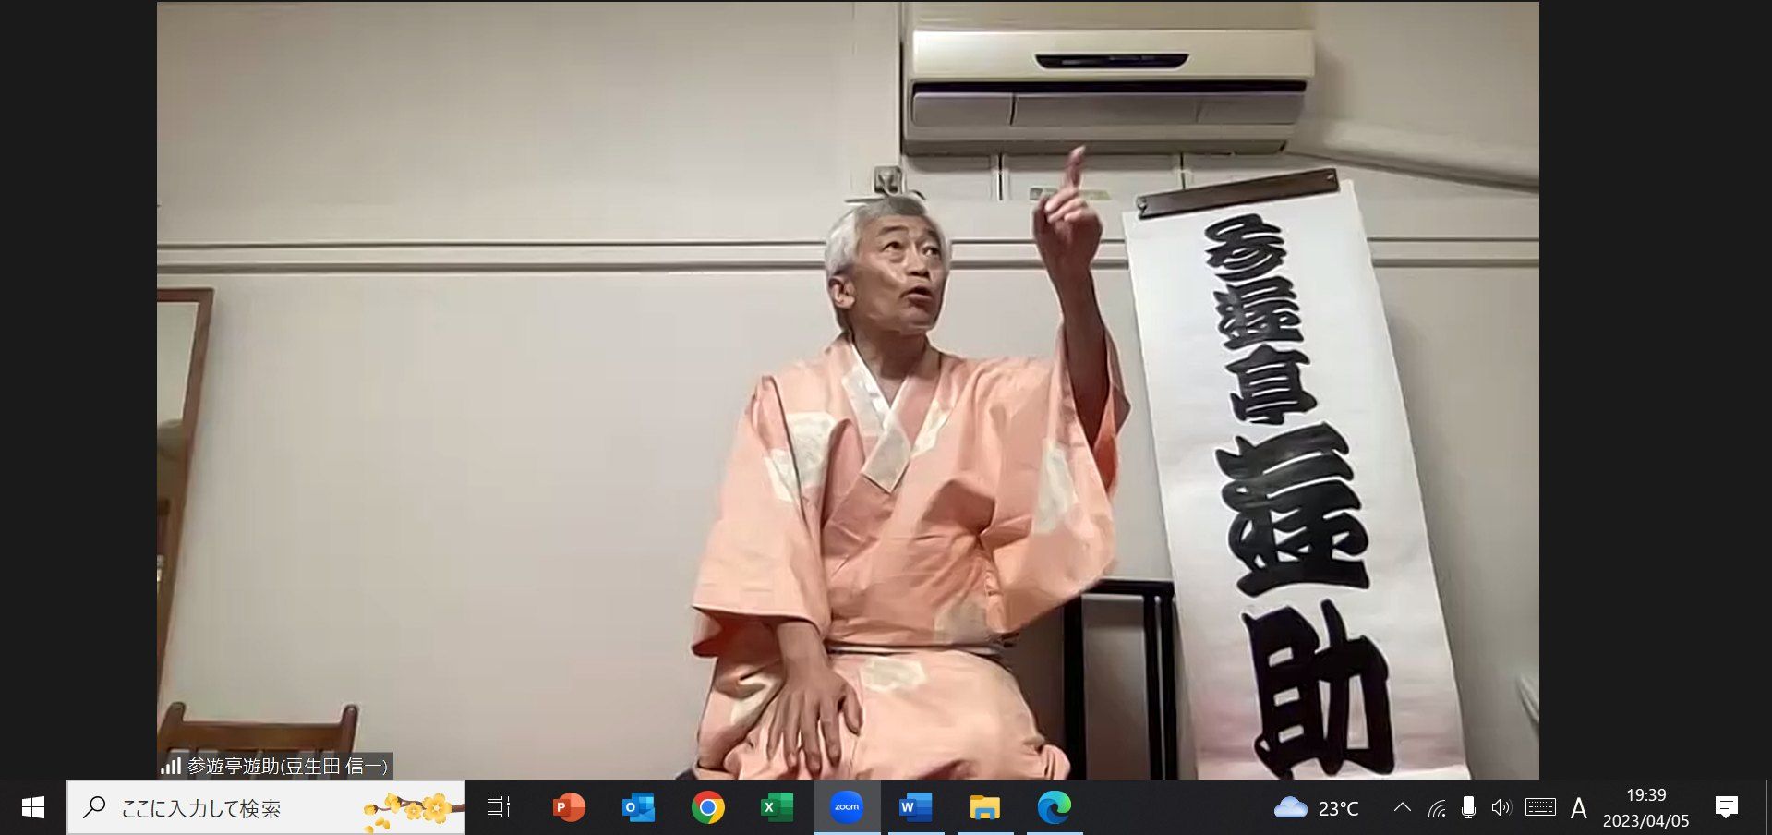Open the speaker volume control
The image size is (1772, 835).
1501,808
